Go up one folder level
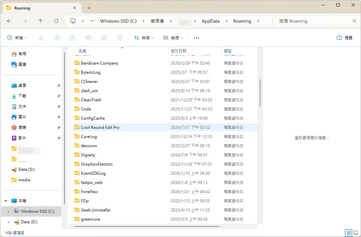Screen dimensions: 361x237 pyautogui.click(x=41, y=21)
